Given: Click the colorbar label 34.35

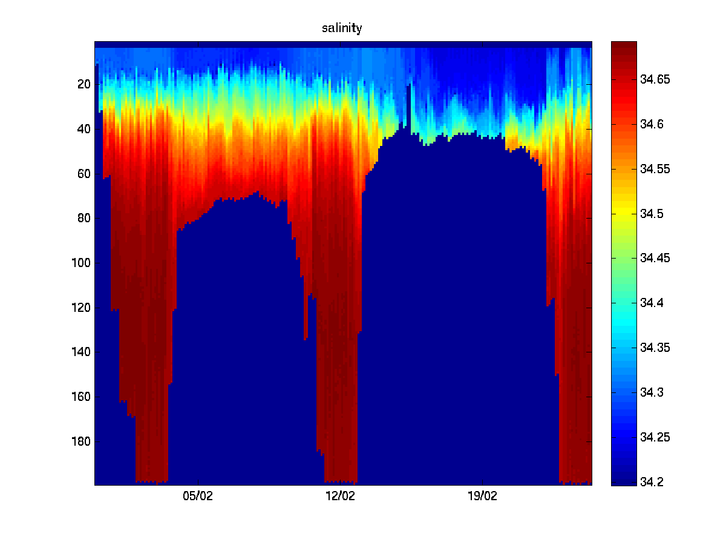Looking at the screenshot, I should [x=656, y=348].
